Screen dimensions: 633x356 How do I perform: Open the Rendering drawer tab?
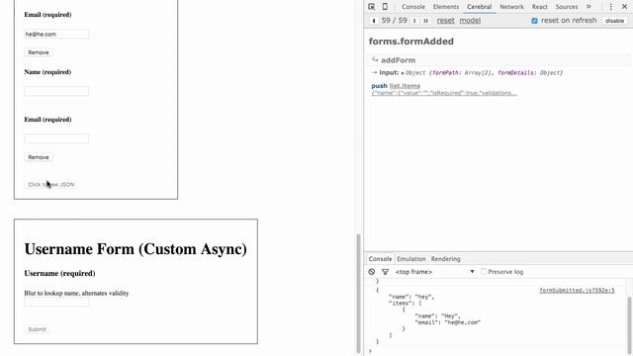pos(445,259)
